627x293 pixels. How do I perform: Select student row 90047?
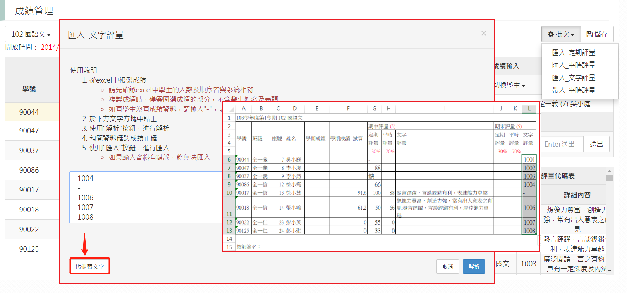29,131
